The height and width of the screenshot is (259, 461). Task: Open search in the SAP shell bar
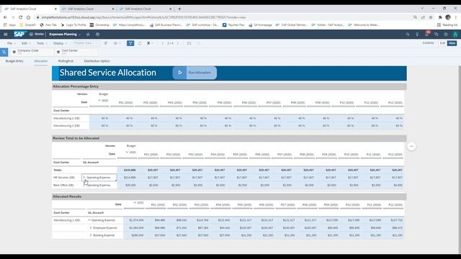(408, 35)
